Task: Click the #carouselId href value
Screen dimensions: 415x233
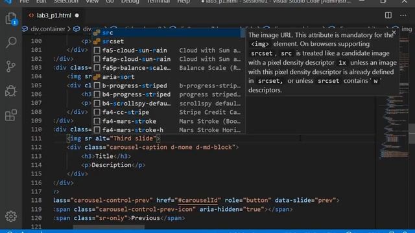Action: point(198,200)
